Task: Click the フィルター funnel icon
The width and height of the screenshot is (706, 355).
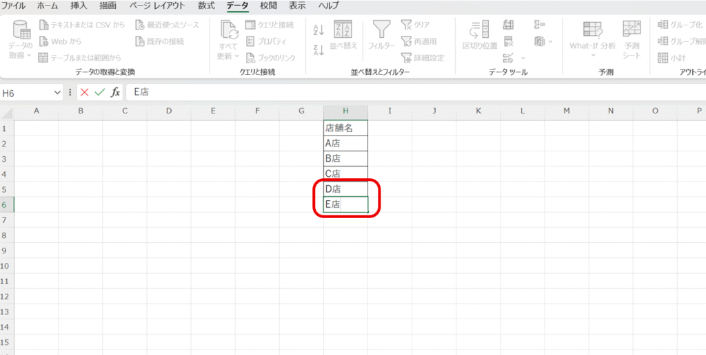Action: [381, 30]
